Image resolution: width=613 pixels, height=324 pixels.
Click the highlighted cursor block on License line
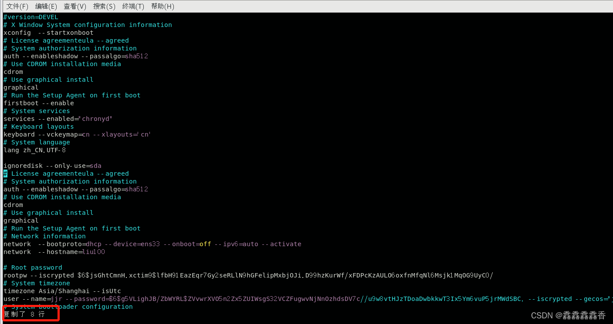point(5,174)
